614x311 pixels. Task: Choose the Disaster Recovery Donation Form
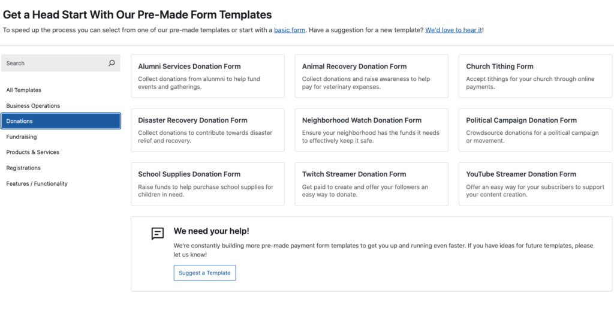[x=207, y=130]
